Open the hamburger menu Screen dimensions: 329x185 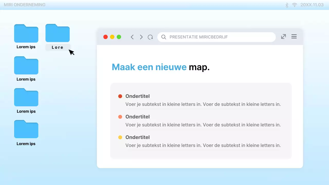pos(294,36)
